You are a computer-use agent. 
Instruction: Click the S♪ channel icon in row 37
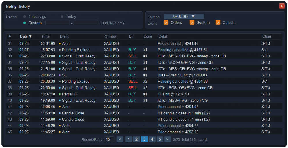click(264, 81)
